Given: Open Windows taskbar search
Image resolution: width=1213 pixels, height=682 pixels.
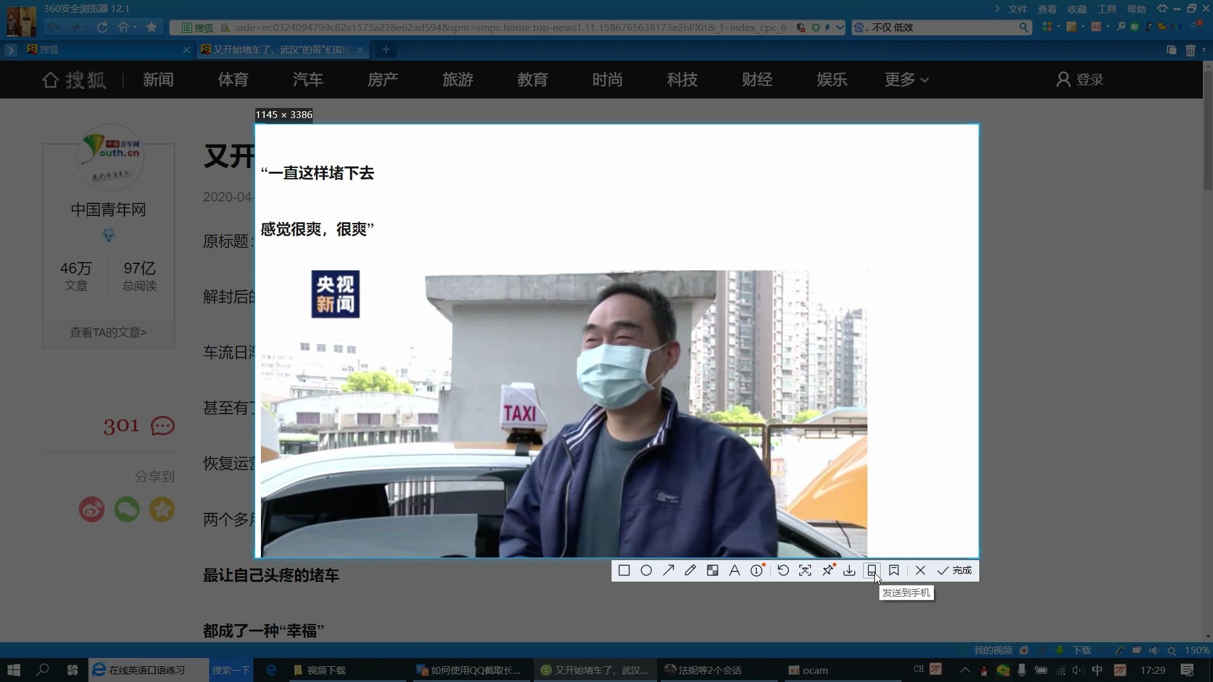Looking at the screenshot, I should pyautogui.click(x=42, y=670).
